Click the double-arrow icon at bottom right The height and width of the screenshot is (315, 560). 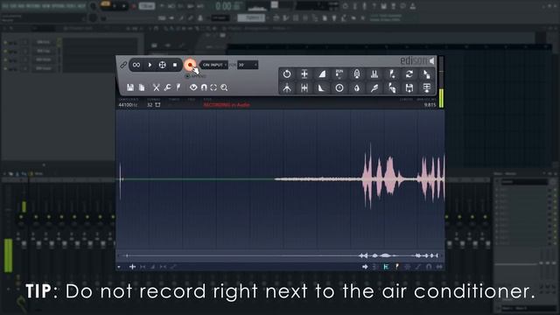click(439, 267)
